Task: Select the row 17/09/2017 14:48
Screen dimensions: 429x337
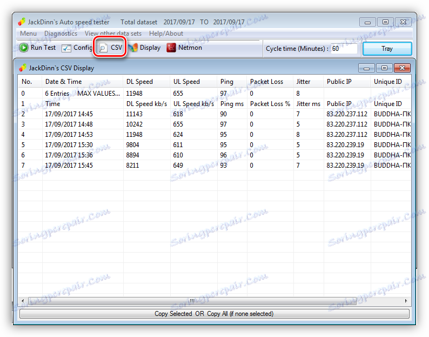Action: 215,124
